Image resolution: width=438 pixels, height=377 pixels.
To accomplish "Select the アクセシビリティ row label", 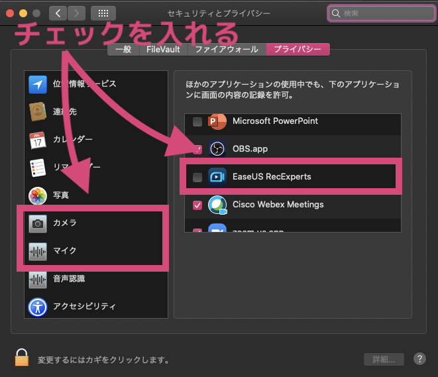I will (x=84, y=306).
